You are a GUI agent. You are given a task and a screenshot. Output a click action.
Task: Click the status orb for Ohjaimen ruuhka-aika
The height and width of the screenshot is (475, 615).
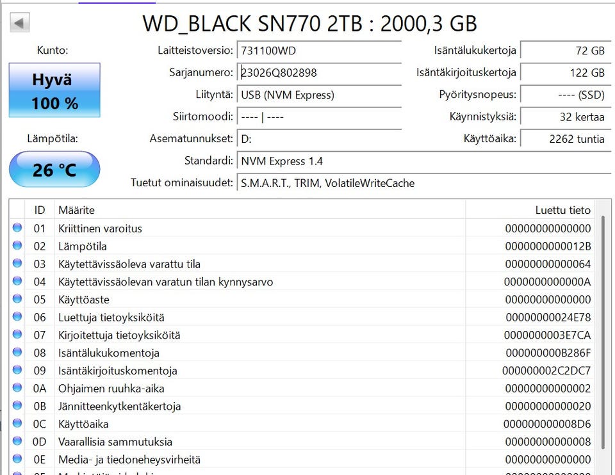click(x=17, y=387)
